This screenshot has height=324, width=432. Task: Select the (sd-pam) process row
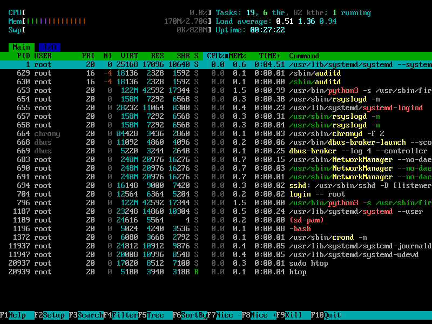click(x=216, y=220)
